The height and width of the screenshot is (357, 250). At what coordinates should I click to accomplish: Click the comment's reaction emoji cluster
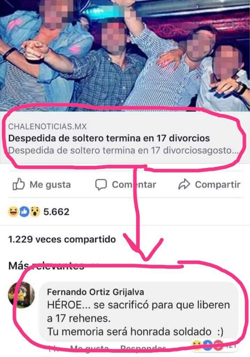207,345
